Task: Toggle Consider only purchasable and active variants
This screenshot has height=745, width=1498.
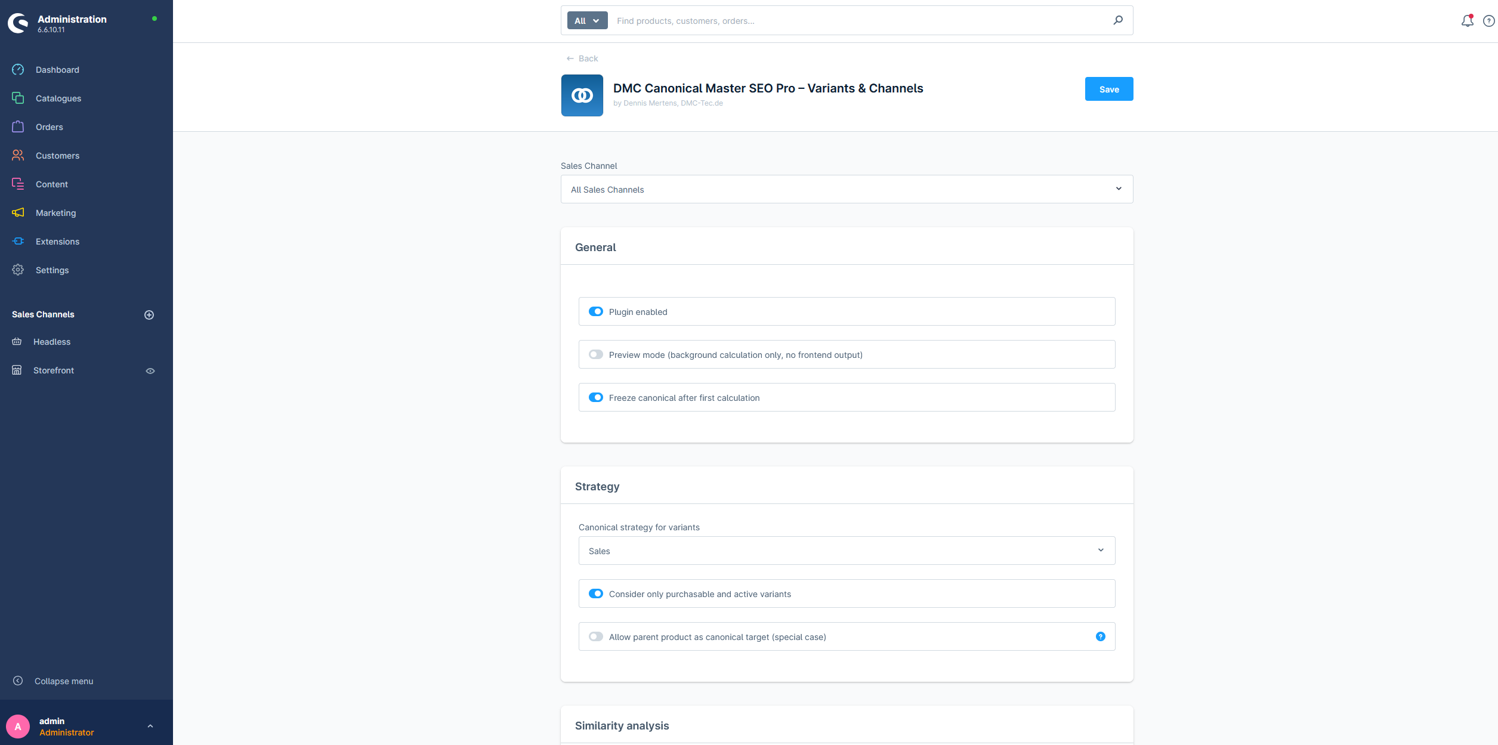Action: click(x=596, y=594)
